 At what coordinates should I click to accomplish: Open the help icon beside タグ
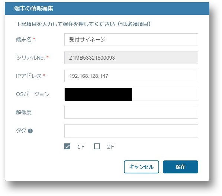tap(30, 131)
